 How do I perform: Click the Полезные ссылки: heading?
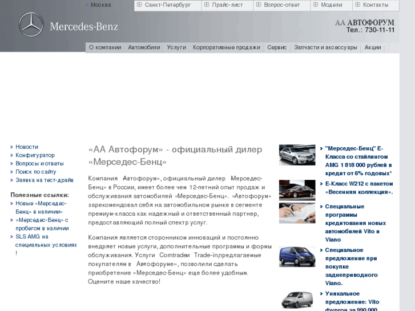(39, 195)
